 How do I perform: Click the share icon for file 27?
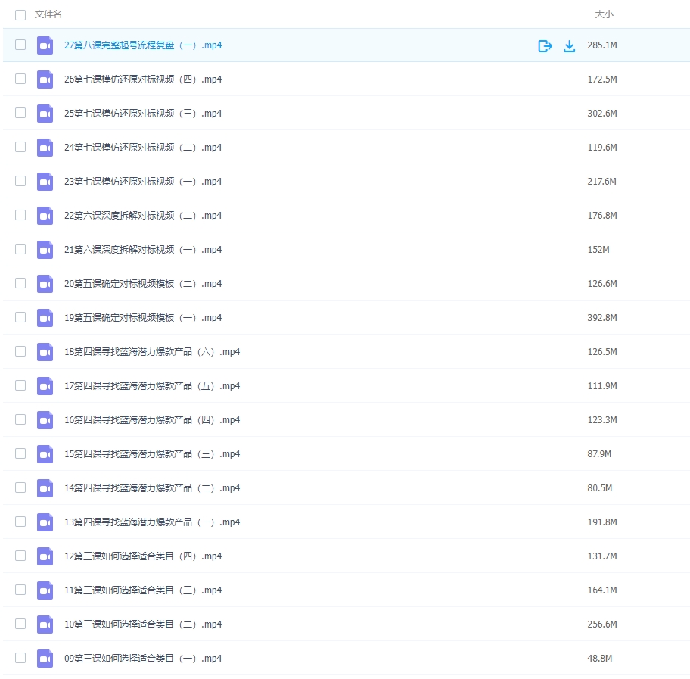click(x=545, y=46)
